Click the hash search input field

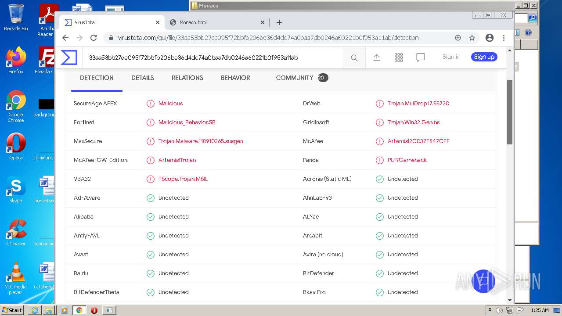pyautogui.click(x=213, y=57)
